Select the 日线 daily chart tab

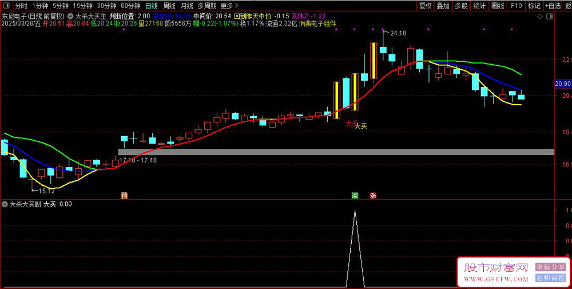coord(152,6)
